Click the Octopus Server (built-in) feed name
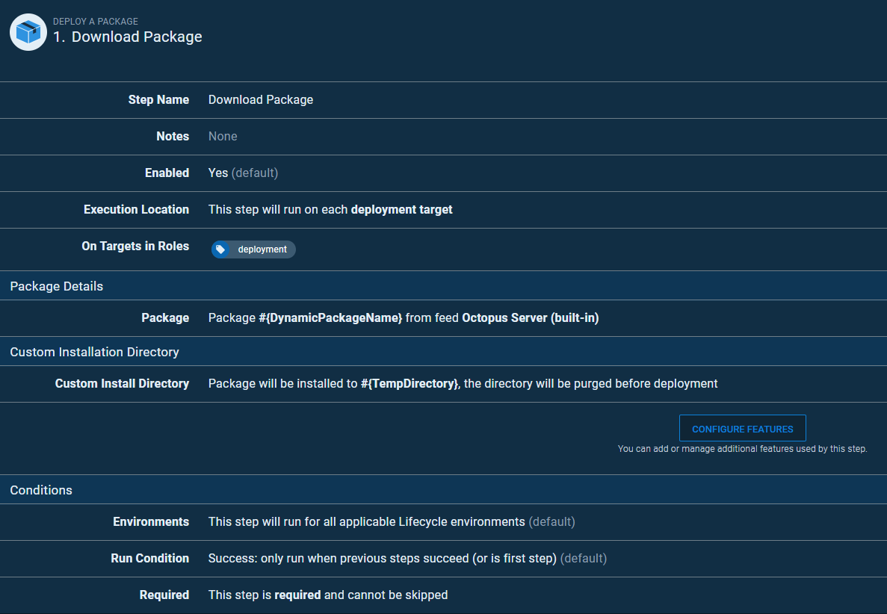Image resolution: width=887 pixels, height=614 pixels. [531, 318]
